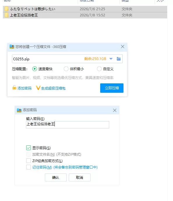
Task: Toggle the 显示密码(S) checkbox
Action: (29, 148)
